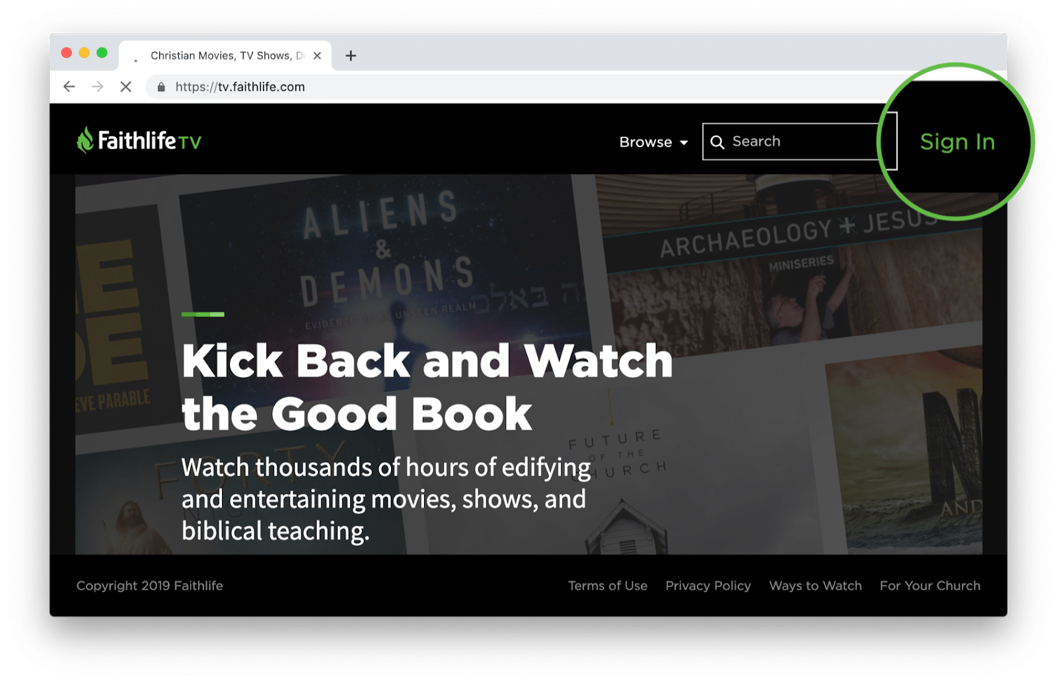This screenshot has height=682, width=1057.
Task: Click the Sign In link
Action: point(957,142)
